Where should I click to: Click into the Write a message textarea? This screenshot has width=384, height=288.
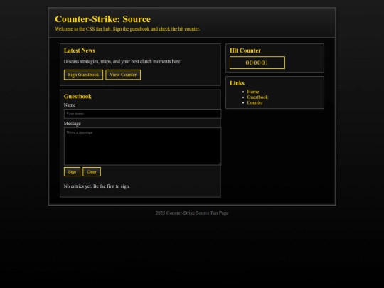tap(142, 146)
